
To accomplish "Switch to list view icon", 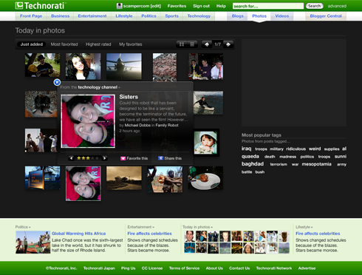I will pos(192,44).
